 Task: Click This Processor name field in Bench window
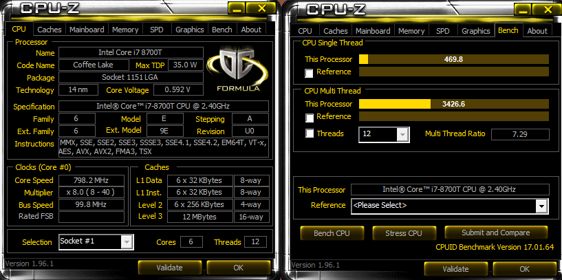450,189
